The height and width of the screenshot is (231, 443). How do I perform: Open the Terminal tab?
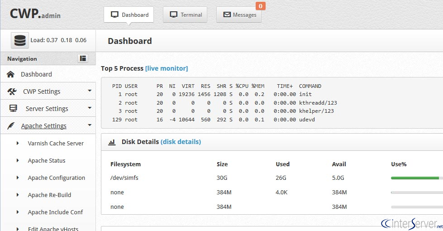point(185,14)
